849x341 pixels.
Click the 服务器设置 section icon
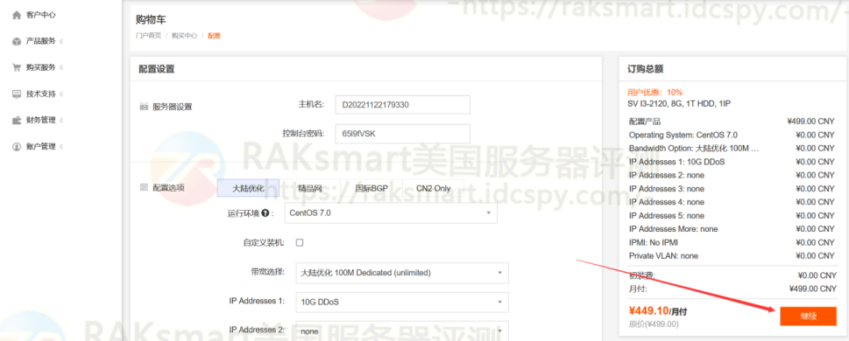(x=144, y=107)
